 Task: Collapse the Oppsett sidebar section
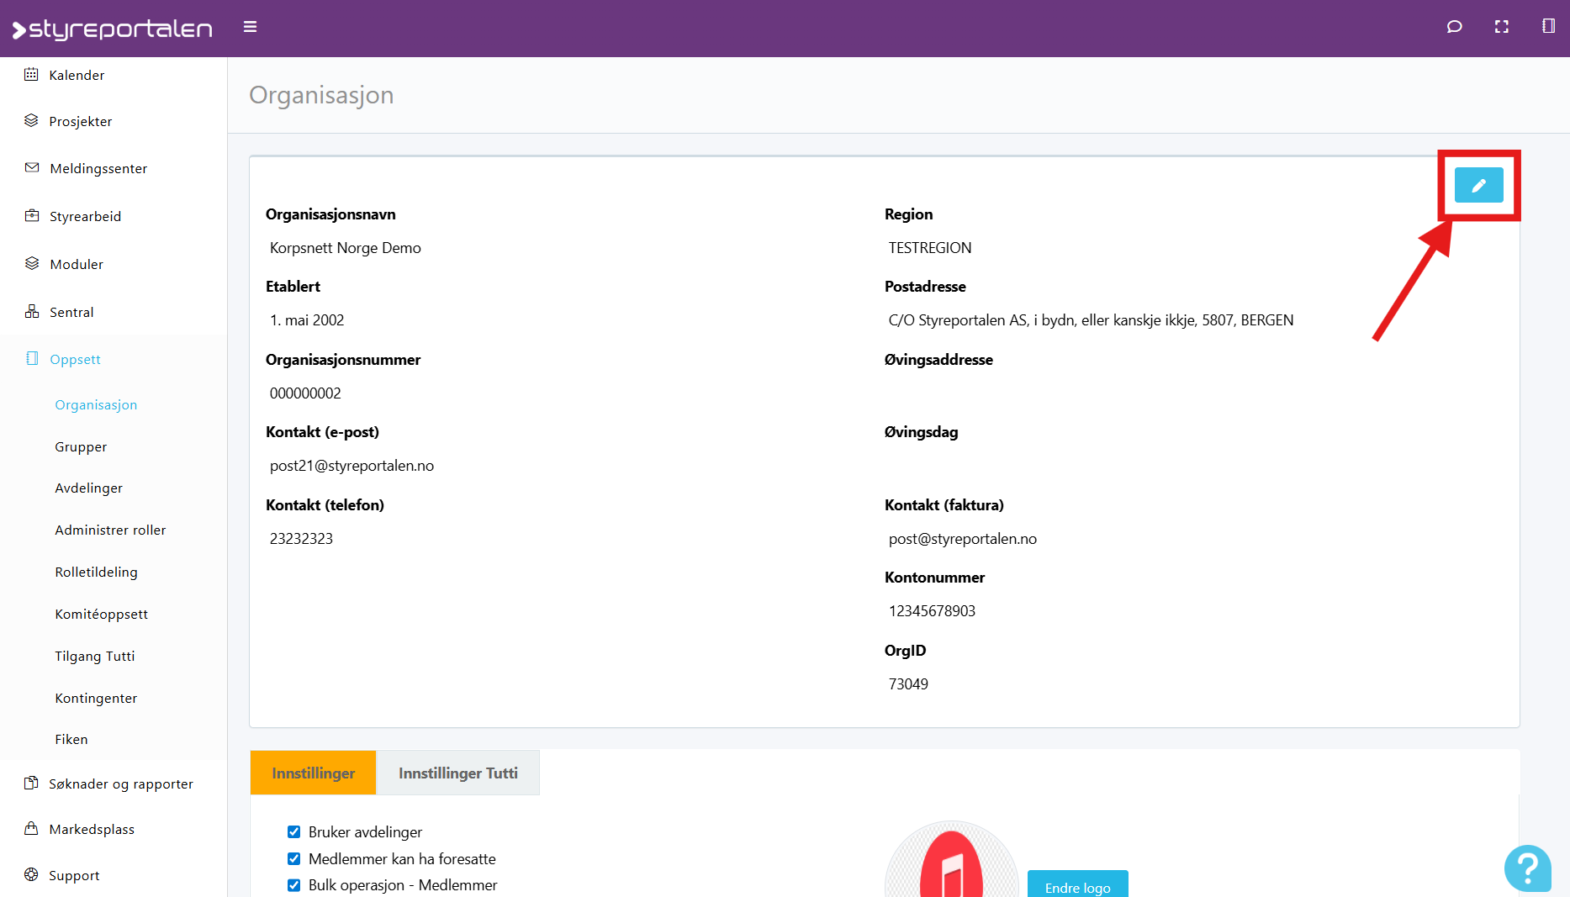pos(75,359)
